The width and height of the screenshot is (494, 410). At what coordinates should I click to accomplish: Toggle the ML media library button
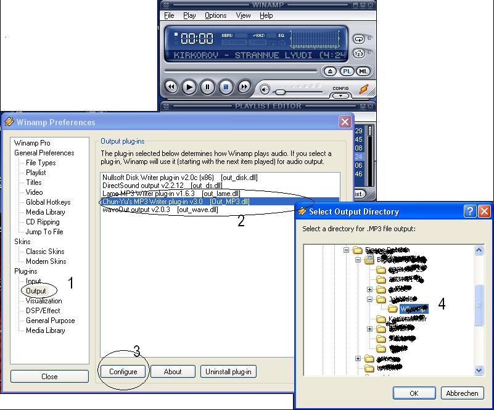coord(363,72)
